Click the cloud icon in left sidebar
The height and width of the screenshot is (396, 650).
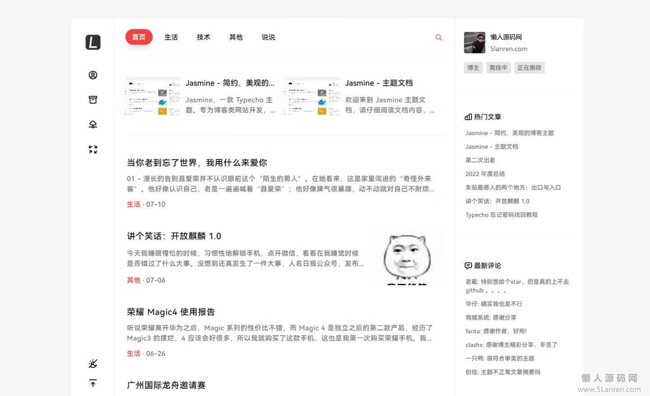coord(93,125)
